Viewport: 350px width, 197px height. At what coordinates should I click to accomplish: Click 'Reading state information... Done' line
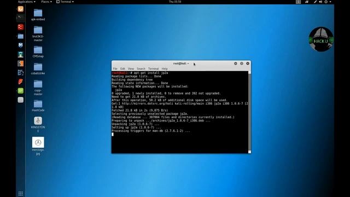(x=140, y=83)
